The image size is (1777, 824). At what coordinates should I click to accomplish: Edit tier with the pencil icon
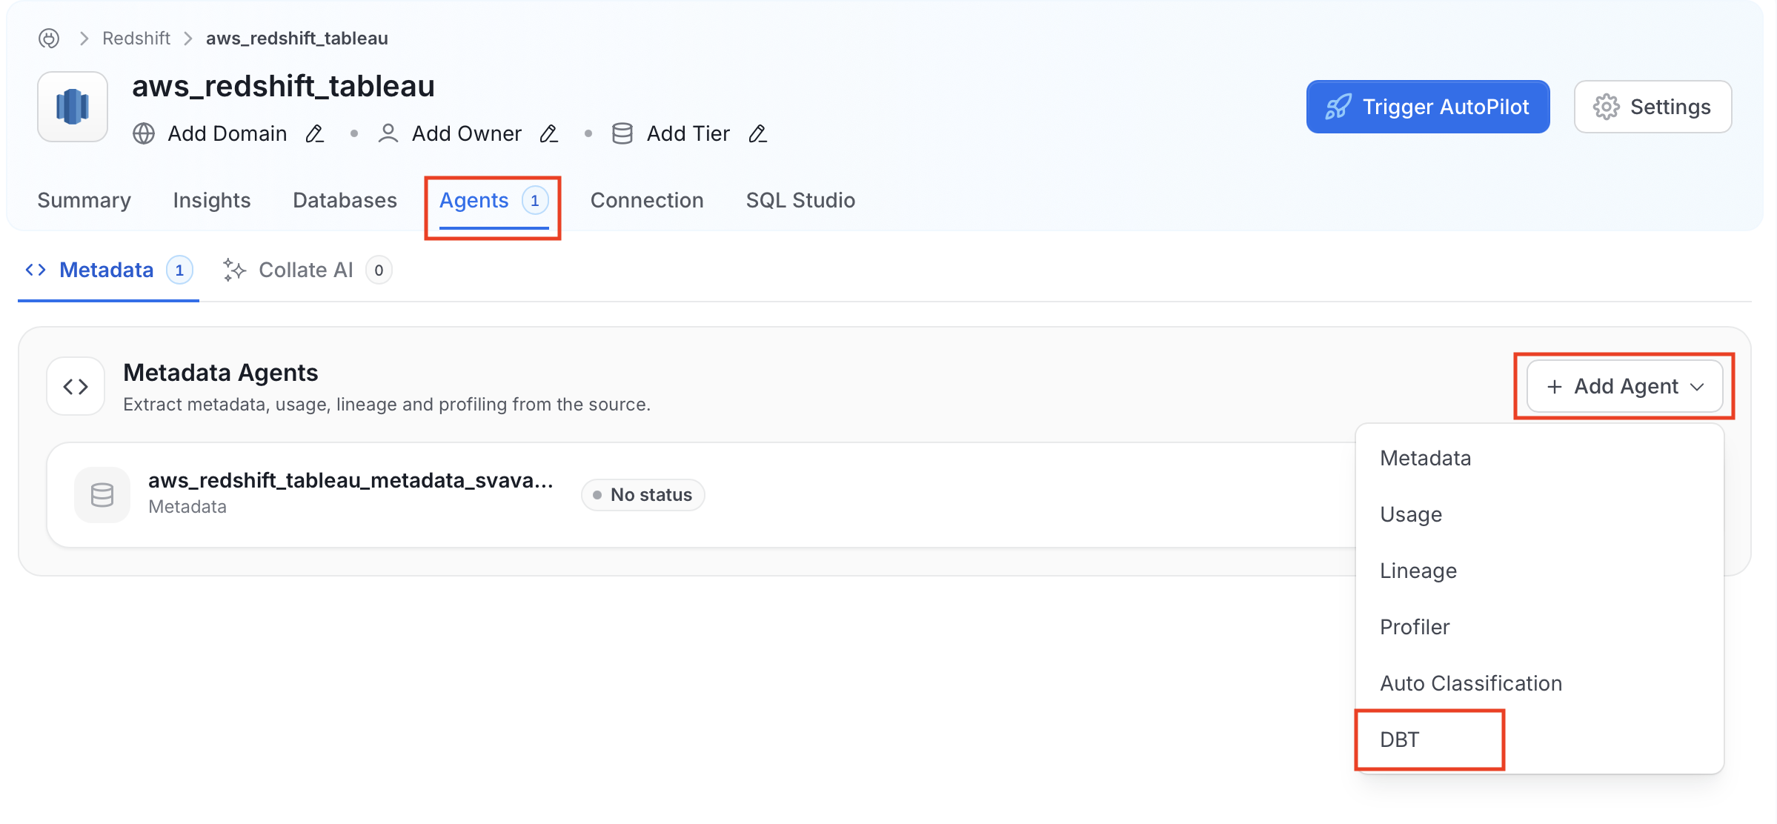click(757, 134)
